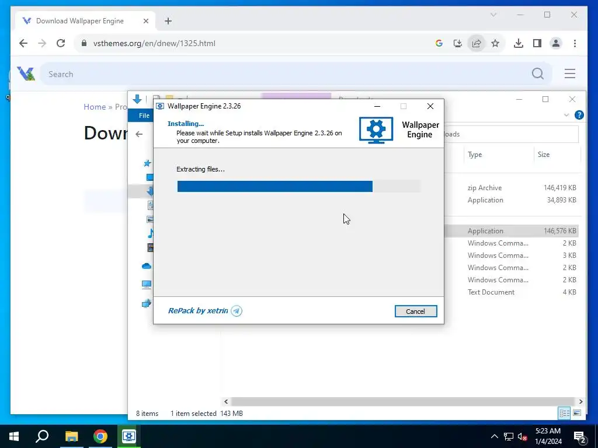Share this page icon
The height and width of the screenshot is (448, 598).
click(477, 43)
